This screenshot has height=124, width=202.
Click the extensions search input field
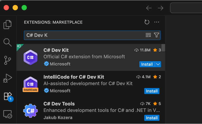click(84, 35)
